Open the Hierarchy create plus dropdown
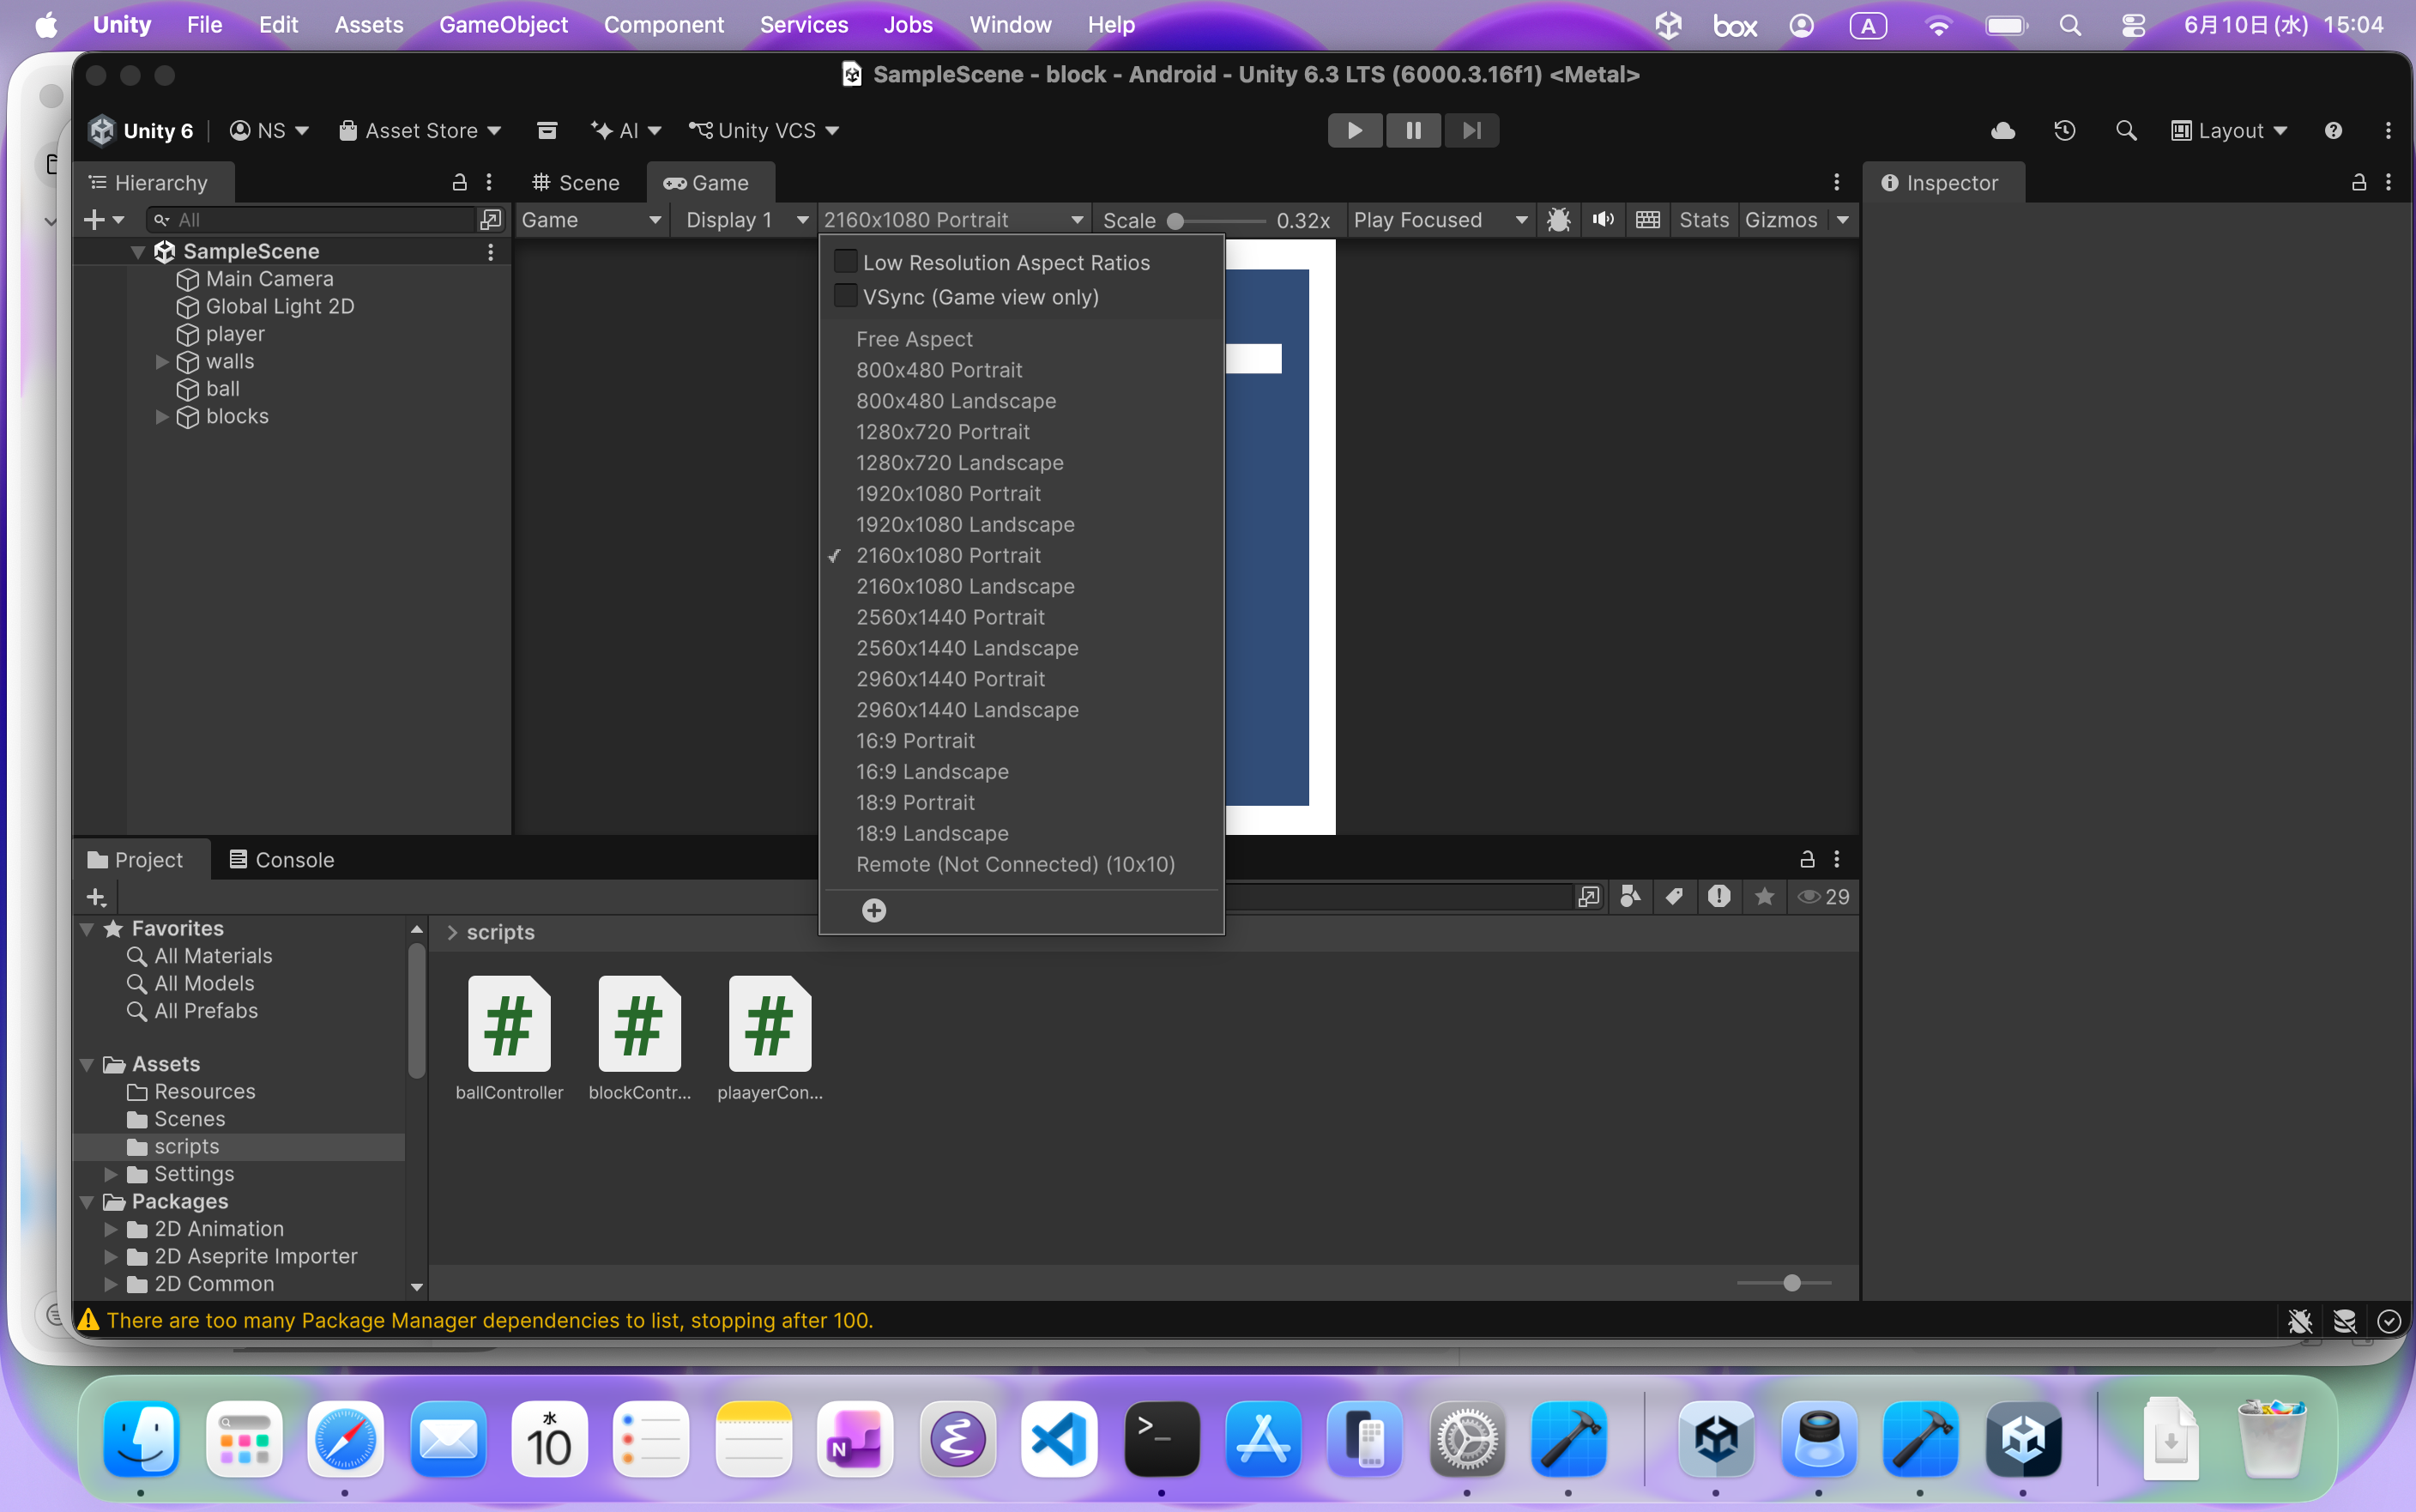This screenshot has width=2416, height=1512. [x=104, y=220]
